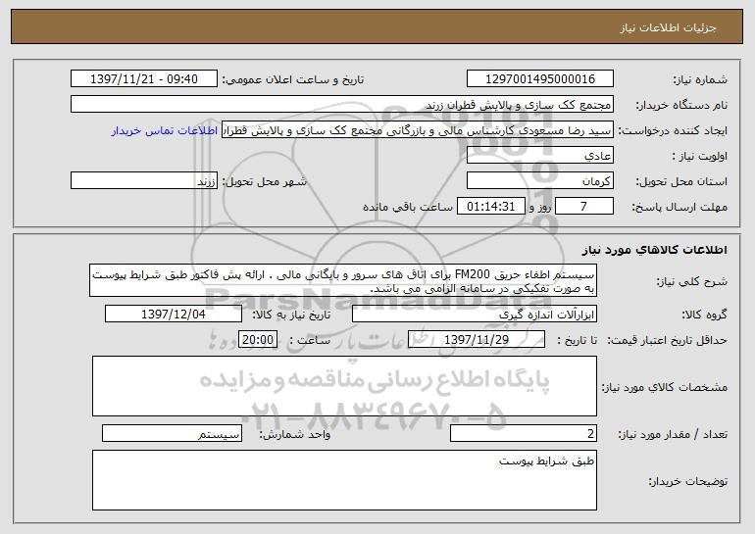Click the delivery city field زرند
Screen dimensions: 755x534
tap(144, 181)
